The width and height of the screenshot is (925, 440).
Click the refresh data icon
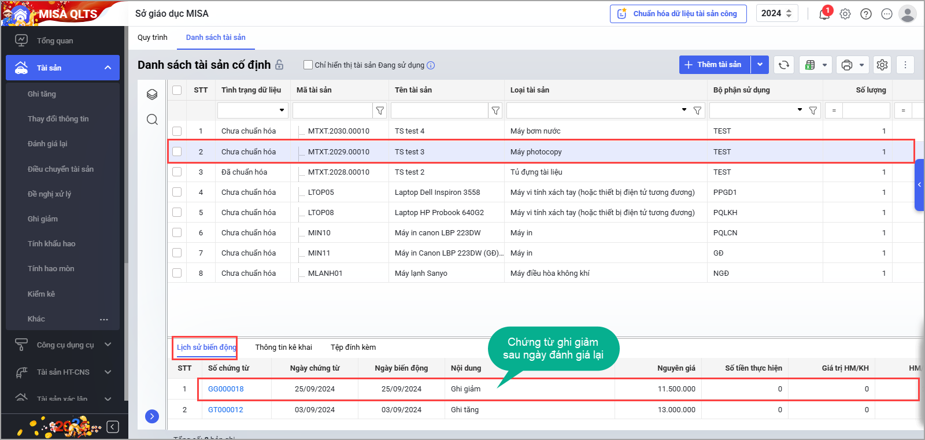(x=784, y=65)
